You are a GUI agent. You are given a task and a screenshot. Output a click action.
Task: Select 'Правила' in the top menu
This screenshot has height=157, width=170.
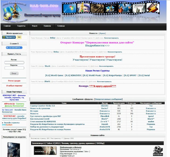[47, 26]
